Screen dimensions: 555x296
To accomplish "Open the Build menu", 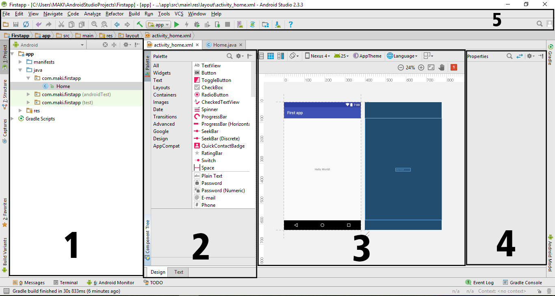I will tap(134, 14).
